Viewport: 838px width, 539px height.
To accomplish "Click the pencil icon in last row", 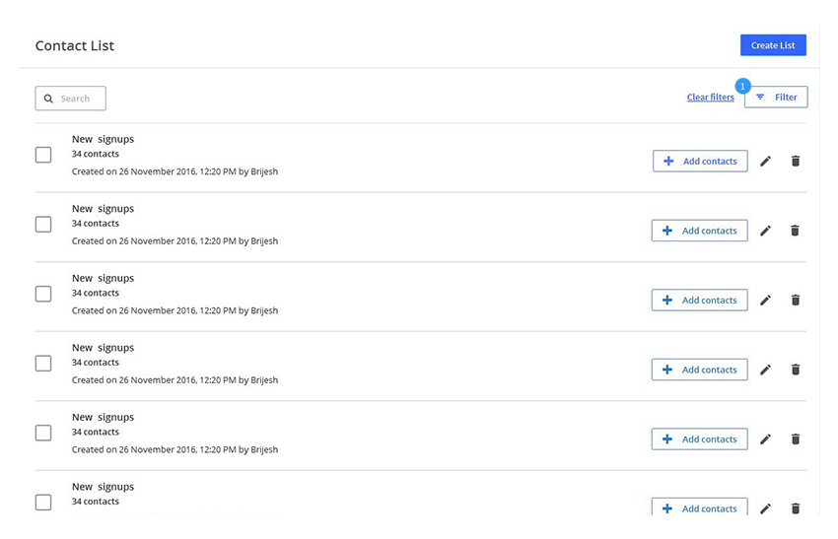I will (x=765, y=508).
